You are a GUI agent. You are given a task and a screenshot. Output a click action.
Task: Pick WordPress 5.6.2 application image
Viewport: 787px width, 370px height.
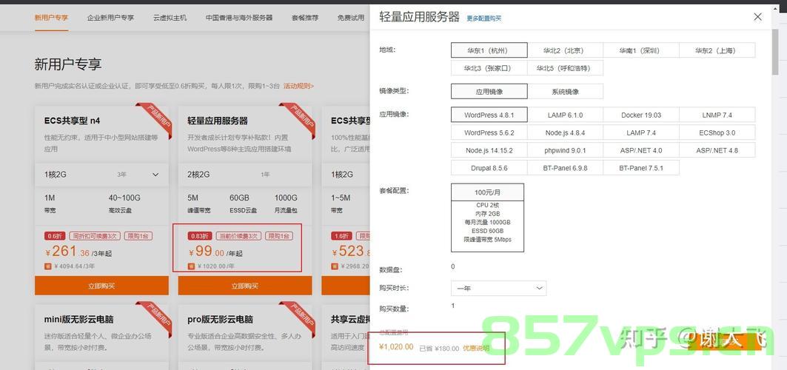point(489,132)
